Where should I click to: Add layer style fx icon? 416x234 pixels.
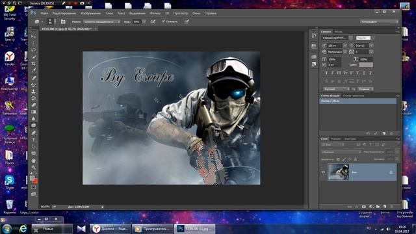pyautogui.click(x=357, y=207)
